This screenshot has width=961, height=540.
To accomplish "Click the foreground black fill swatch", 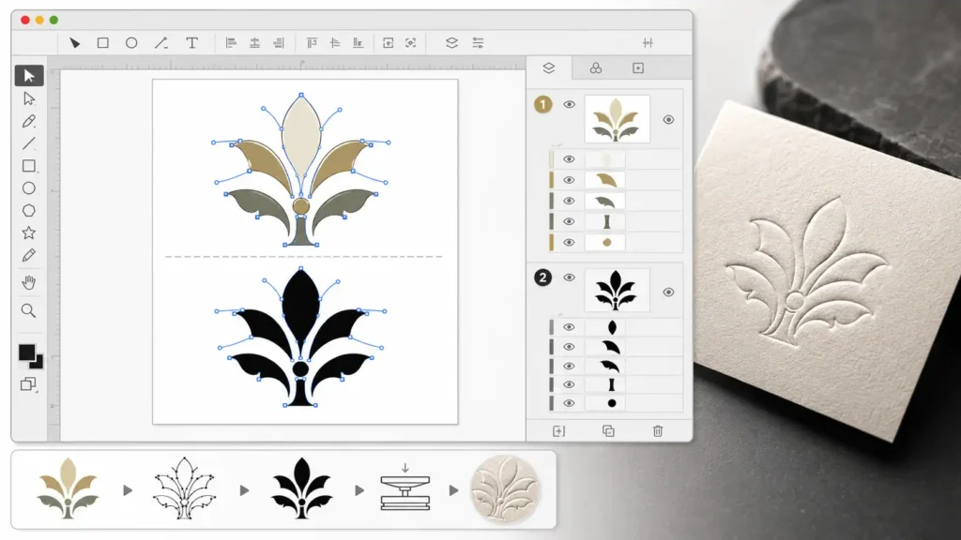I will click(26, 352).
